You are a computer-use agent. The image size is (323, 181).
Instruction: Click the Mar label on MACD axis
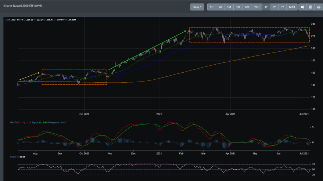203,153
